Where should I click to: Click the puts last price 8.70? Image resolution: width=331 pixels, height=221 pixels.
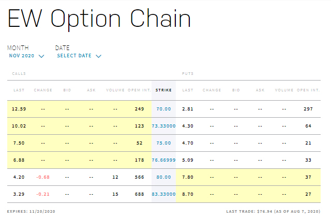[188, 194]
